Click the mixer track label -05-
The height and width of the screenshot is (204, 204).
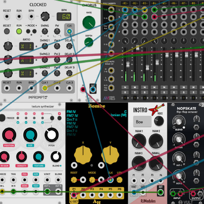click(163, 3)
